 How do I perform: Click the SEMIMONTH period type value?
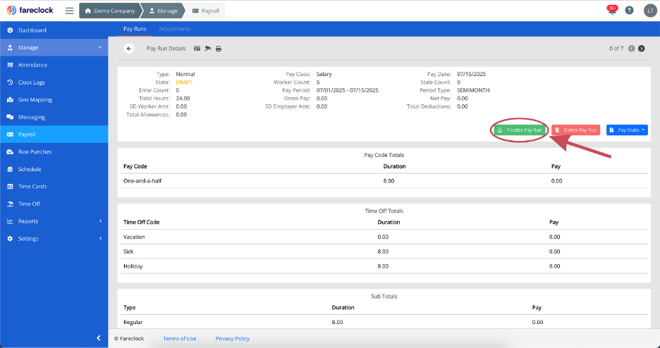[473, 90]
